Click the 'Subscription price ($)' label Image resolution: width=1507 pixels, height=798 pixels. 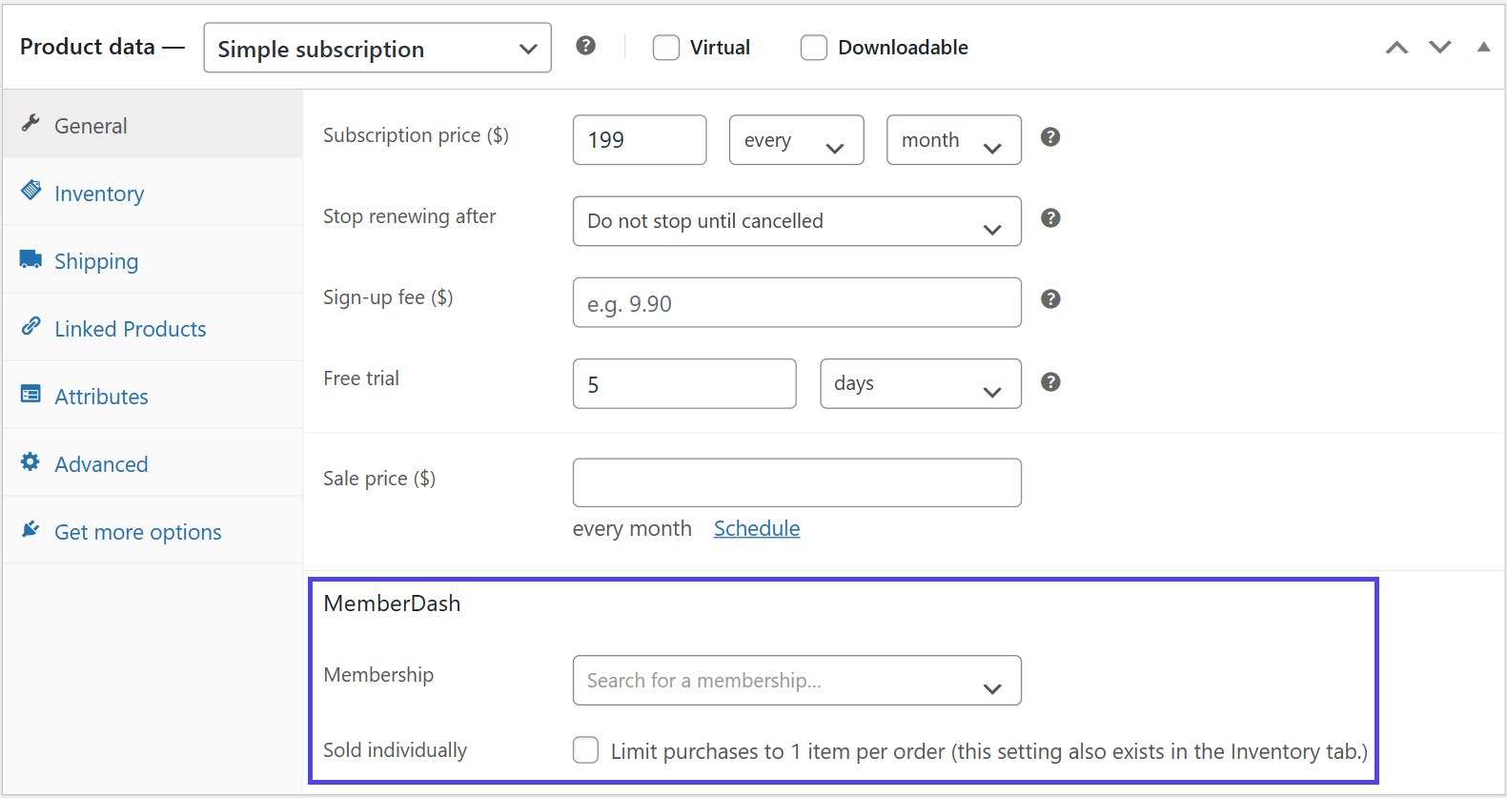[416, 135]
